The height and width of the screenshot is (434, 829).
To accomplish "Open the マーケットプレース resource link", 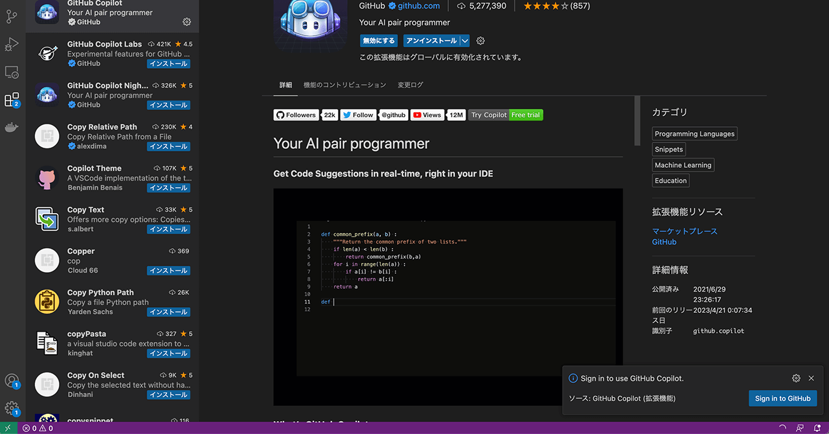I will click(685, 231).
